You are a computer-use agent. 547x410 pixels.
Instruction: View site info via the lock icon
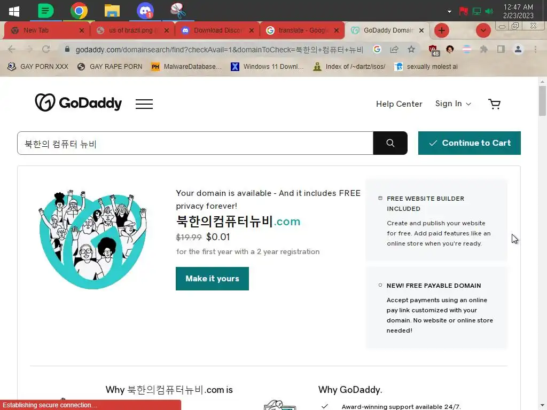(x=67, y=50)
